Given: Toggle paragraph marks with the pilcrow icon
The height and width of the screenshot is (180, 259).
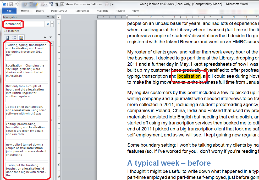Looking at the screenshot, I should pos(57,4).
